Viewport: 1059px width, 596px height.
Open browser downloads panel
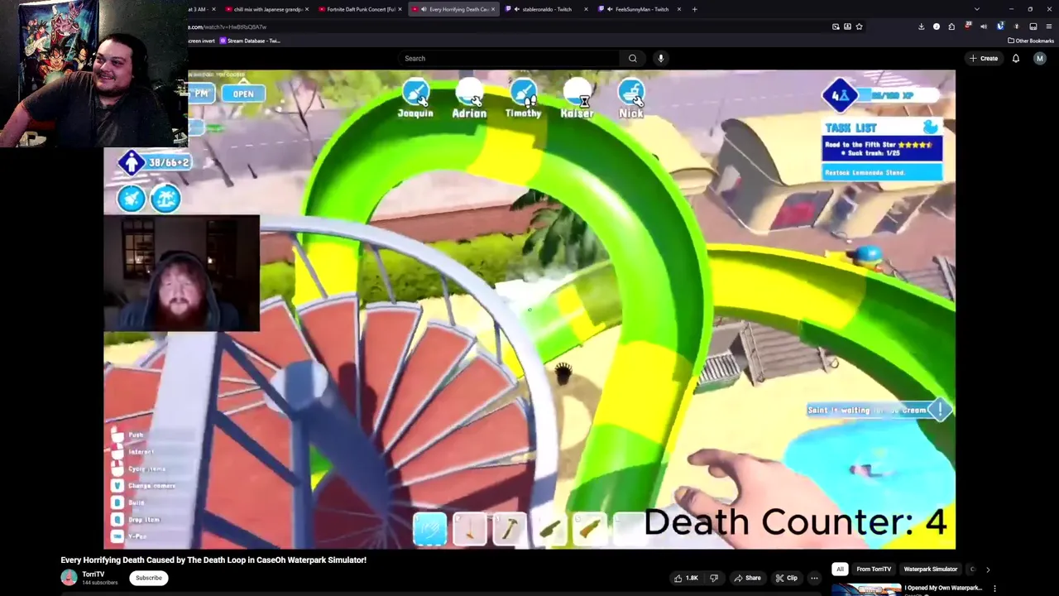(x=921, y=26)
